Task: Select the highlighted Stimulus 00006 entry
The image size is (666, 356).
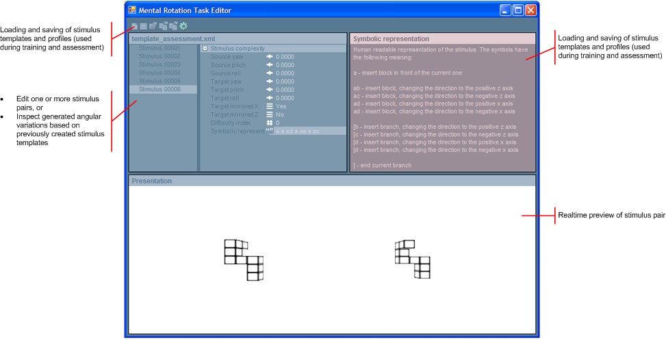Action: pyautogui.click(x=163, y=89)
